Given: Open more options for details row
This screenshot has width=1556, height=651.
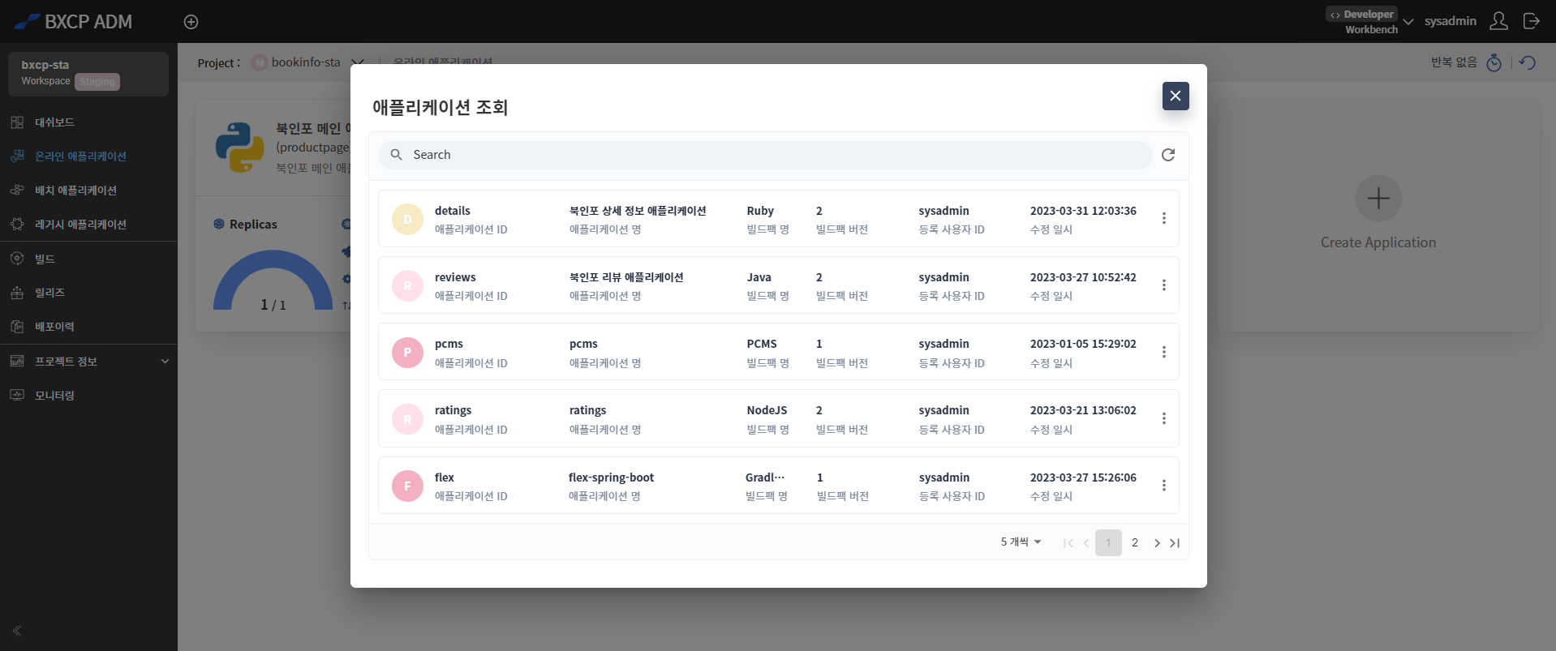Looking at the screenshot, I should coord(1164,219).
